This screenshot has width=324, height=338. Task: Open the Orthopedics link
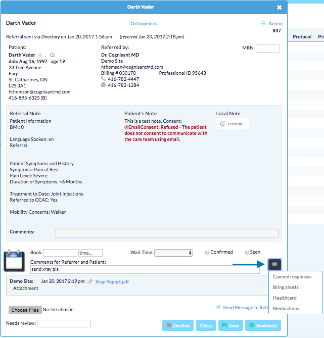pyautogui.click(x=144, y=24)
